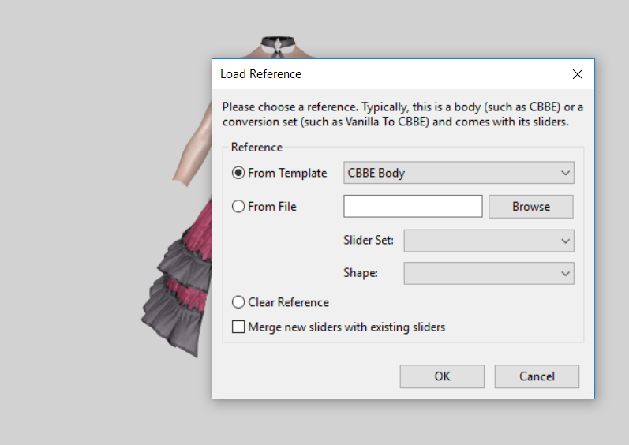
Task: Click the choker collar mesh in viewport
Action: coord(278,43)
